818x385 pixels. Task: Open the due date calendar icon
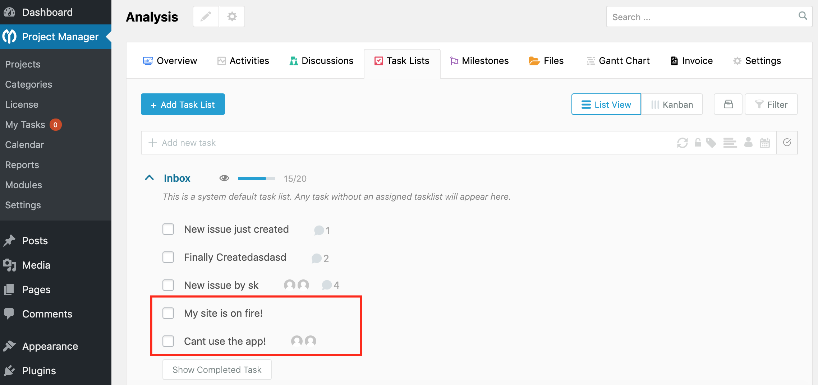[x=765, y=143]
